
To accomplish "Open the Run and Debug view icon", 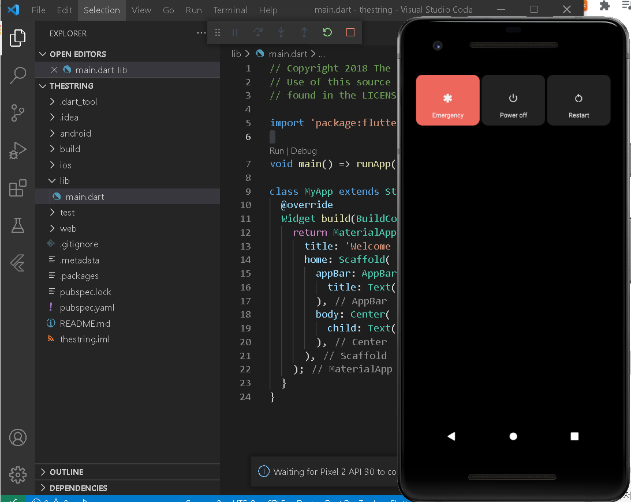I will pyautogui.click(x=17, y=150).
